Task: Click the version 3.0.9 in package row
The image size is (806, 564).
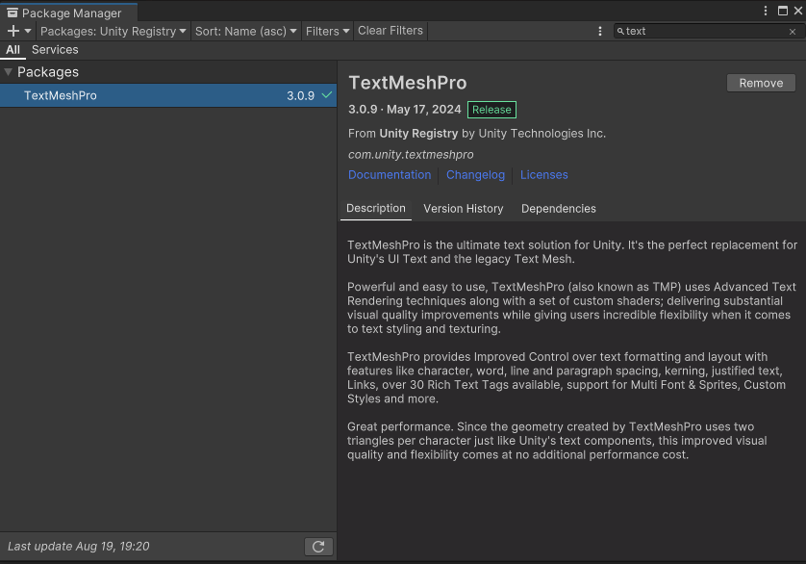Action: [301, 95]
